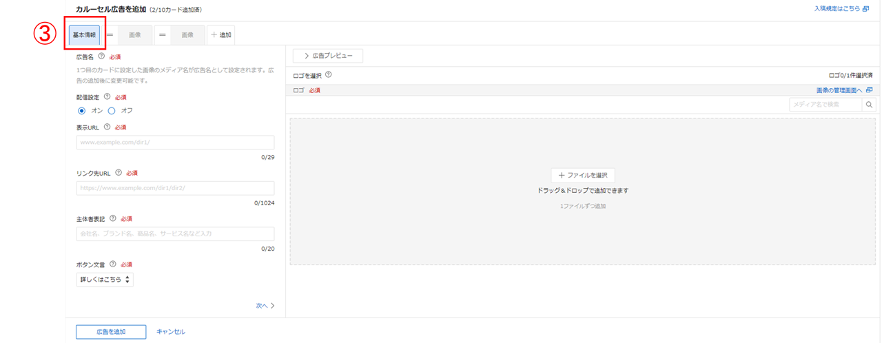This screenshot has height=343, width=882.
Task: Show help for 主体者表記 via question icon
Action: point(112,218)
